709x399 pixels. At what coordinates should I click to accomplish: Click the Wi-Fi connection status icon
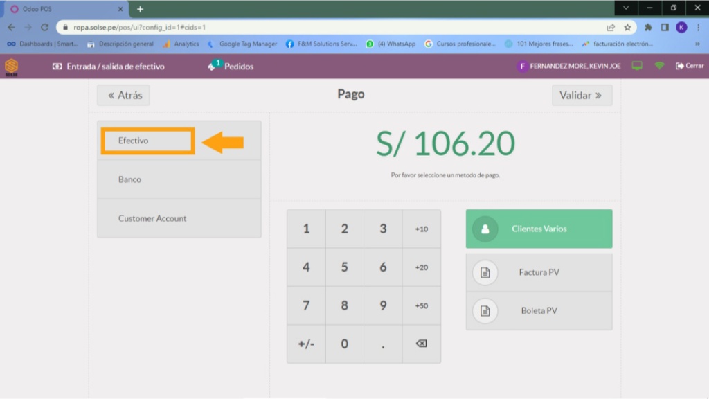pos(659,66)
